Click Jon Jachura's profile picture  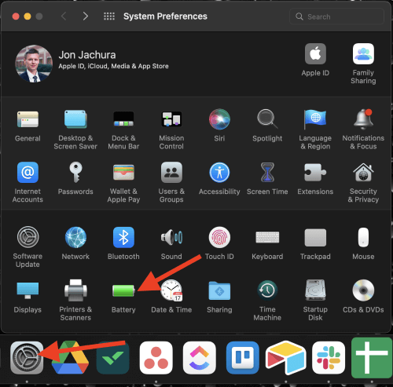(34, 64)
